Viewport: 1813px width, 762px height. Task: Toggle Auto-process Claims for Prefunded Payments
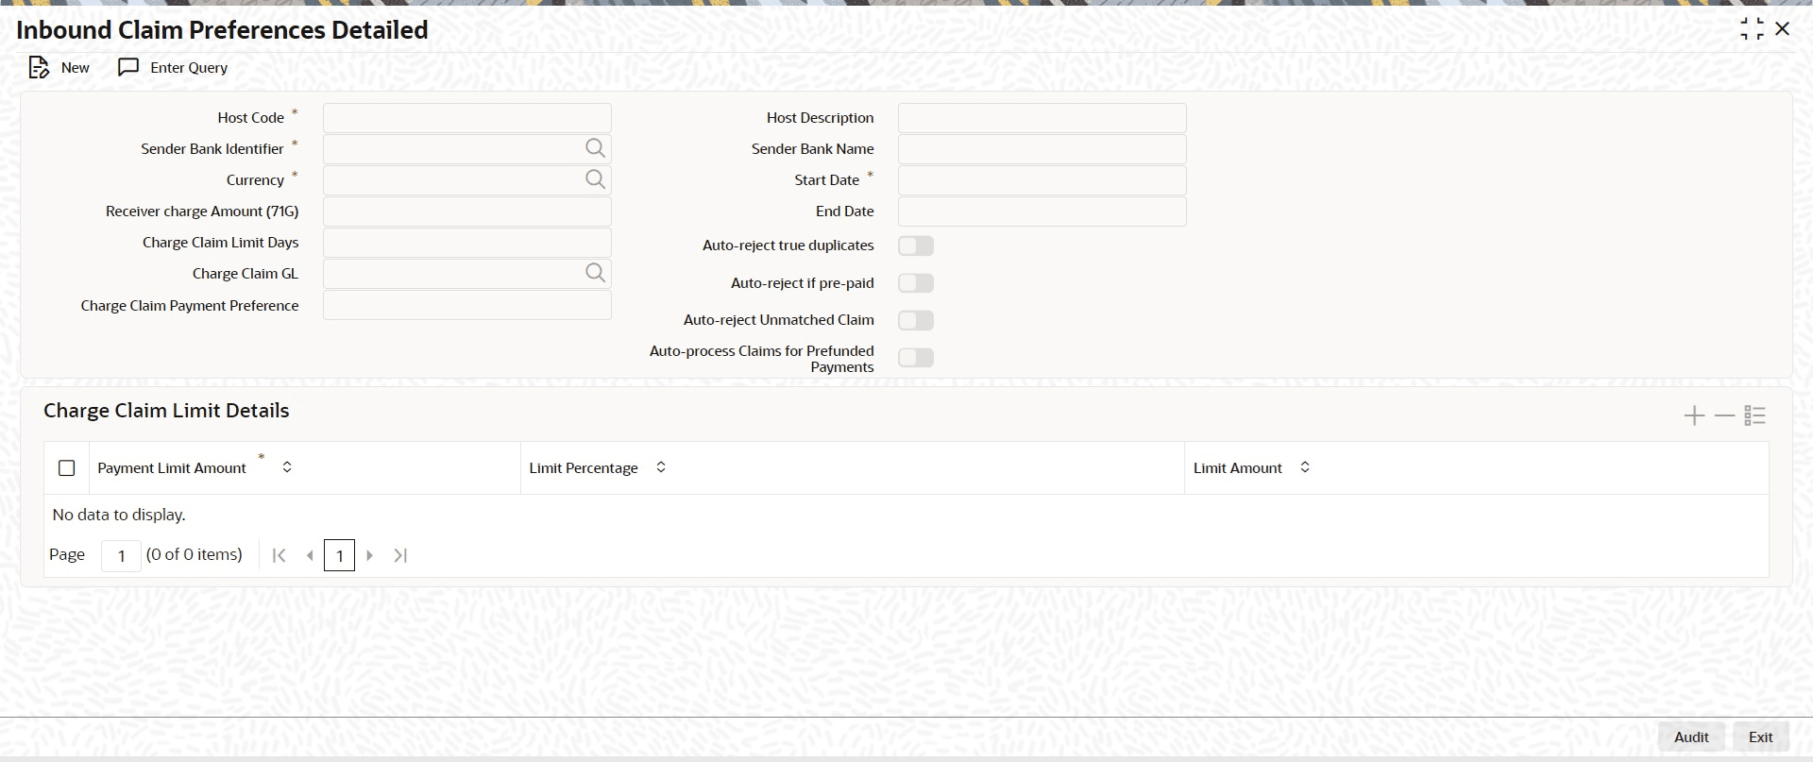pos(916,358)
